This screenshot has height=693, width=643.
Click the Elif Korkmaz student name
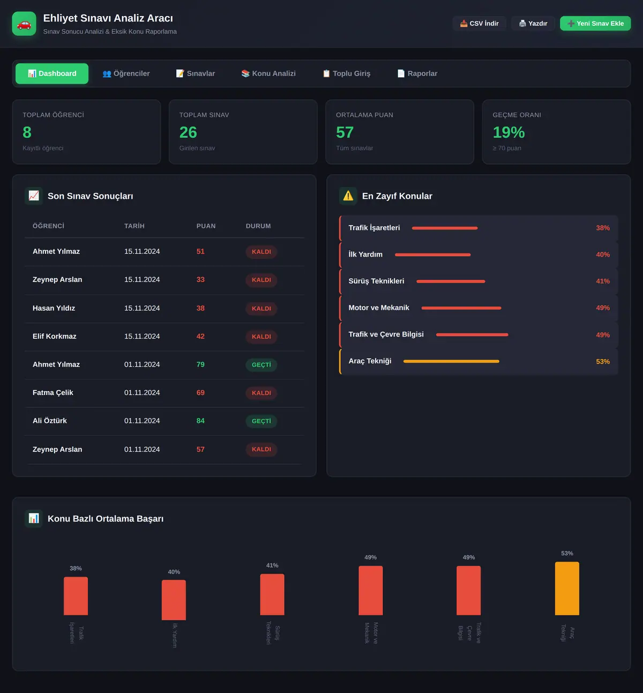tap(55, 337)
